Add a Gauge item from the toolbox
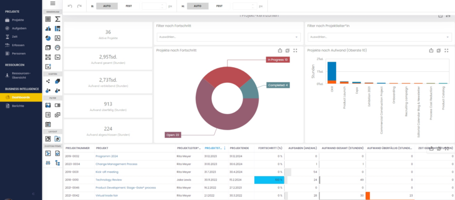The height and width of the screenshot is (200, 455). point(58,48)
